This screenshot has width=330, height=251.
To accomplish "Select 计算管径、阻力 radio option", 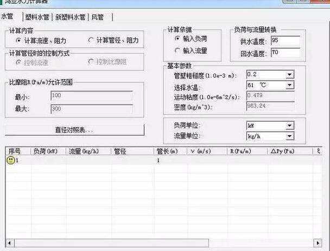I will tap(91, 40).
